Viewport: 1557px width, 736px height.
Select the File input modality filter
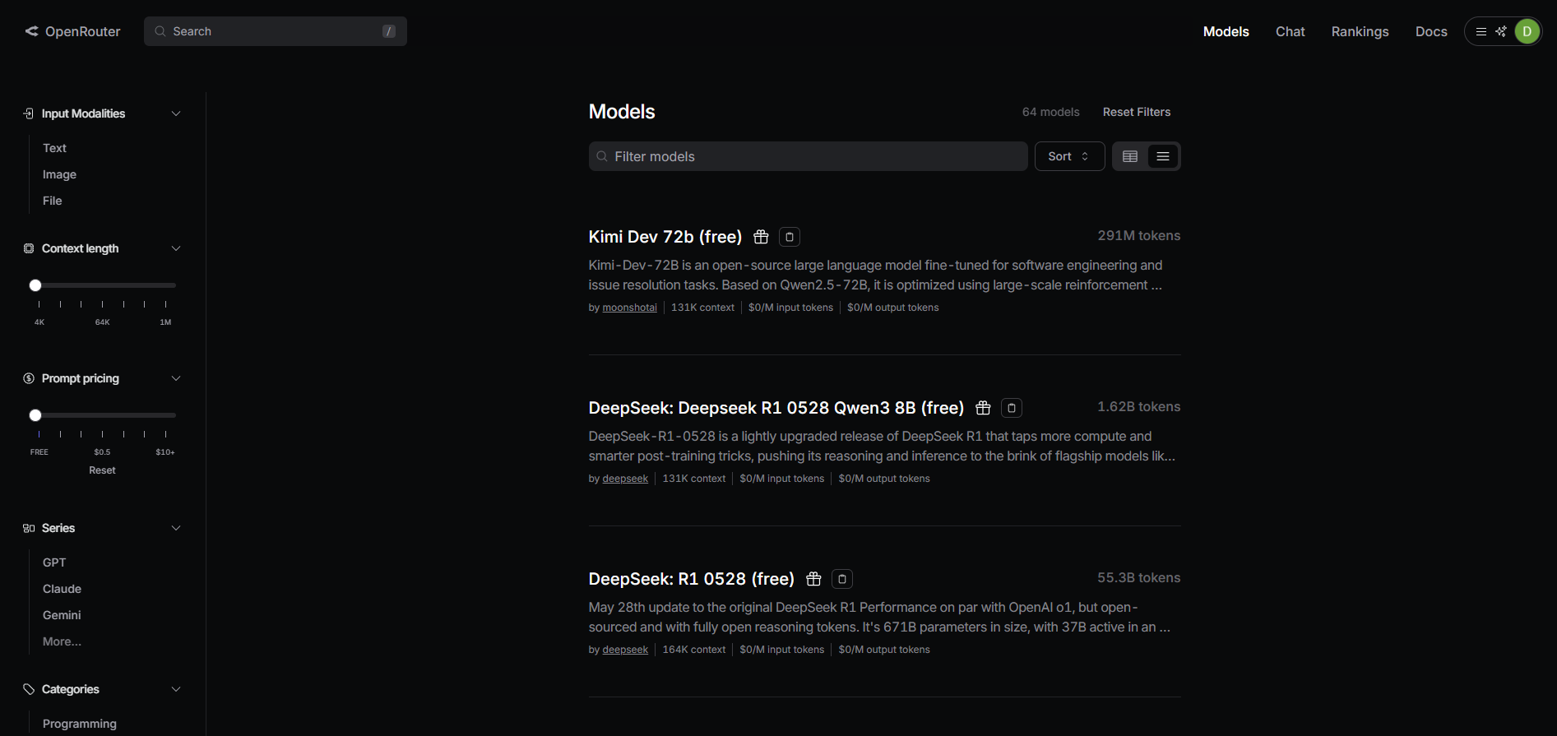(x=52, y=201)
